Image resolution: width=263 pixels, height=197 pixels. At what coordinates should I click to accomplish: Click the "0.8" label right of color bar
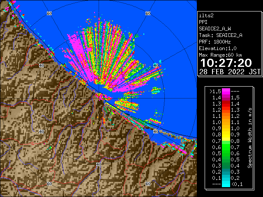coord(235,141)
